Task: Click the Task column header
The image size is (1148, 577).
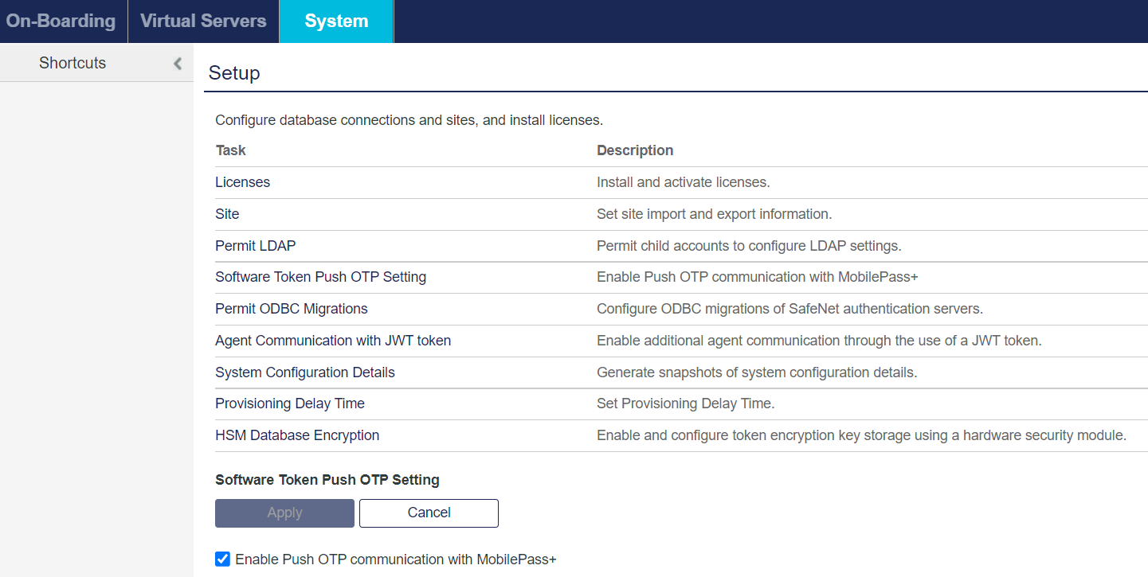Action: (x=230, y=150)
